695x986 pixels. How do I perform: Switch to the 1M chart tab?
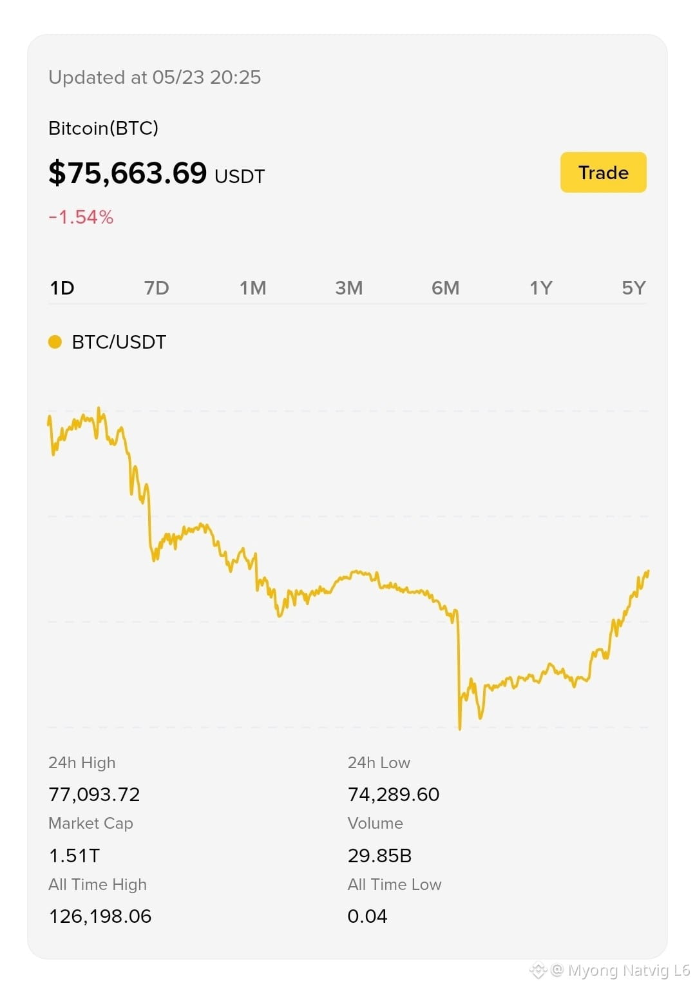(x=252, y=287)
